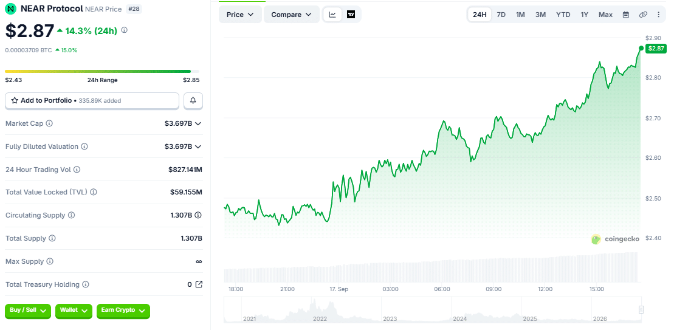
Task: Click the NEAR Protocol logo icon
Action: coord(11,9)
